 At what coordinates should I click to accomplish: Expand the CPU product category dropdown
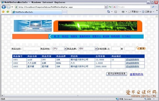point(65,49)
